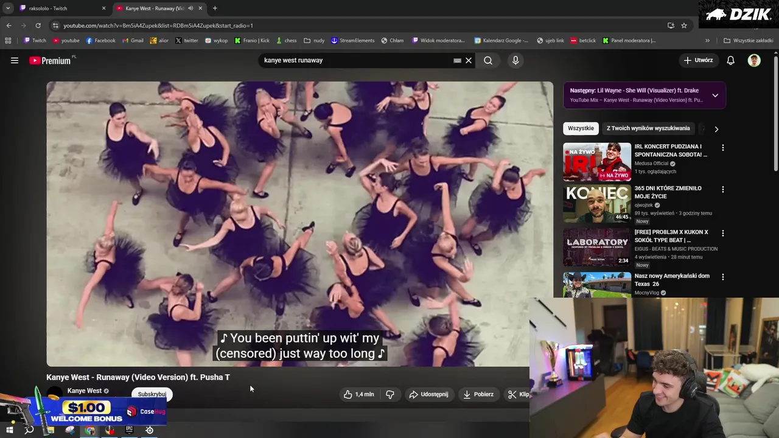Screen dimensions: 779x438
Task: Open the Utwórz create button
Action: [x=698, y=60]
